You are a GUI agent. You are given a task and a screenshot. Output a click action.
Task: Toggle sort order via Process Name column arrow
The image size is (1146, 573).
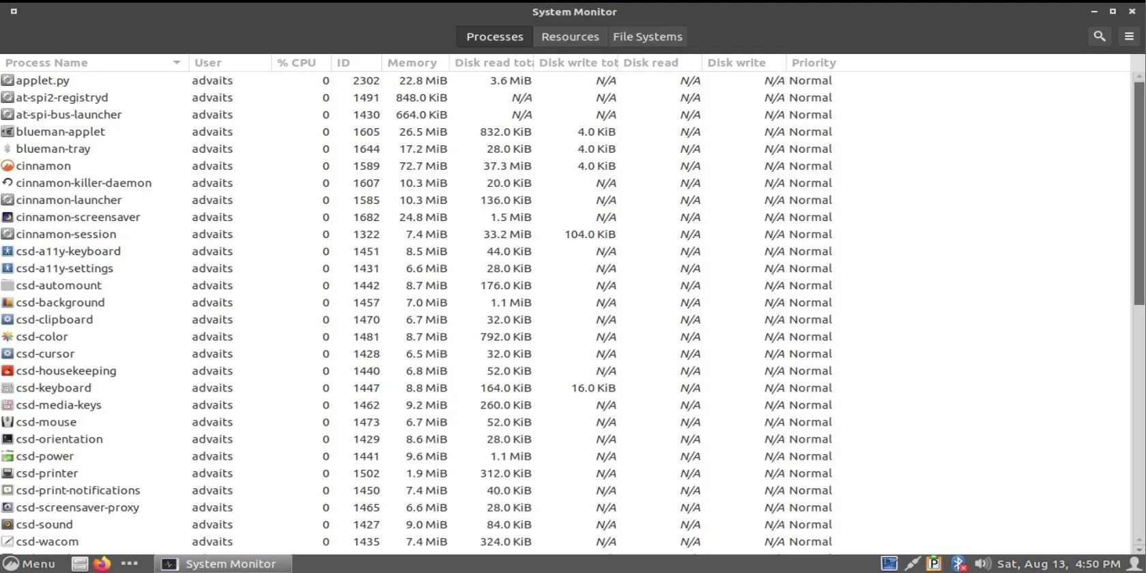177,63
